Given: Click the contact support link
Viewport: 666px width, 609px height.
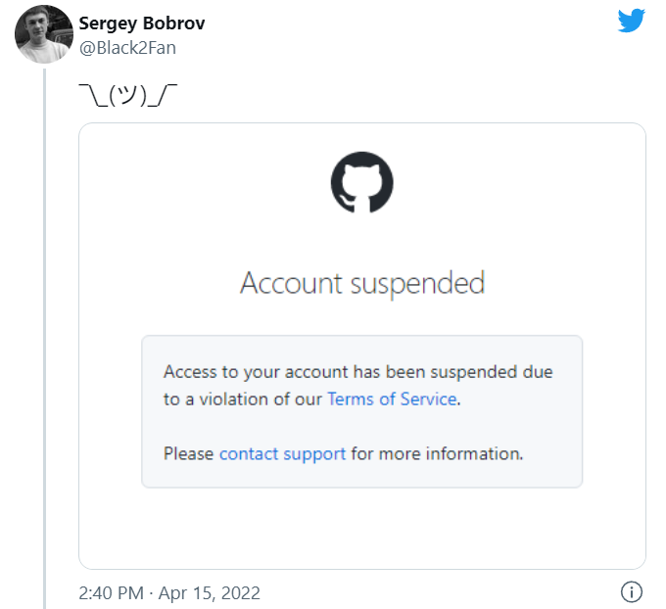Looking at the screenshot, I should tap(282, 454).
